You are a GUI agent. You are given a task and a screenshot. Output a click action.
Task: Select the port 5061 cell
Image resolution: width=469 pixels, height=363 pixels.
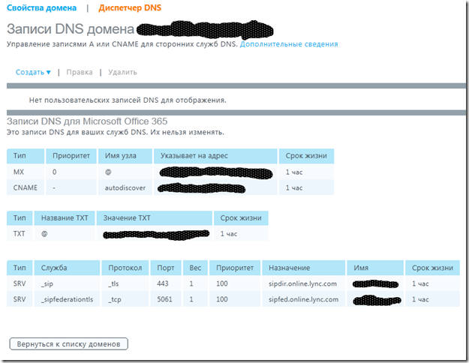[x=166, y=298]
